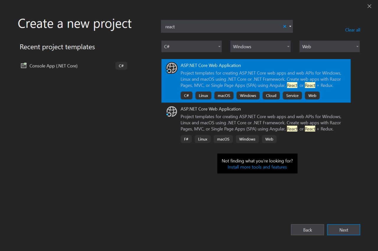The image size is (378, 251).
Task: Click the C# tag beside Console App
Action: (x=121, y=66)
